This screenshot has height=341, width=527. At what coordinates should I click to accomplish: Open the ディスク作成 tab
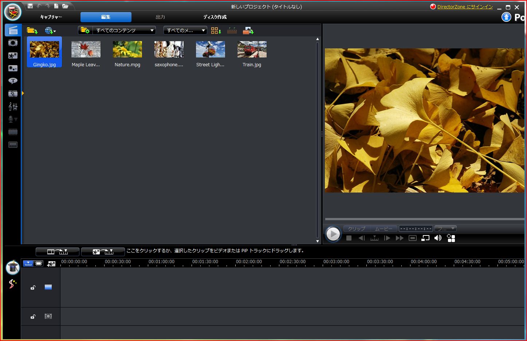[x=215, y=17]
